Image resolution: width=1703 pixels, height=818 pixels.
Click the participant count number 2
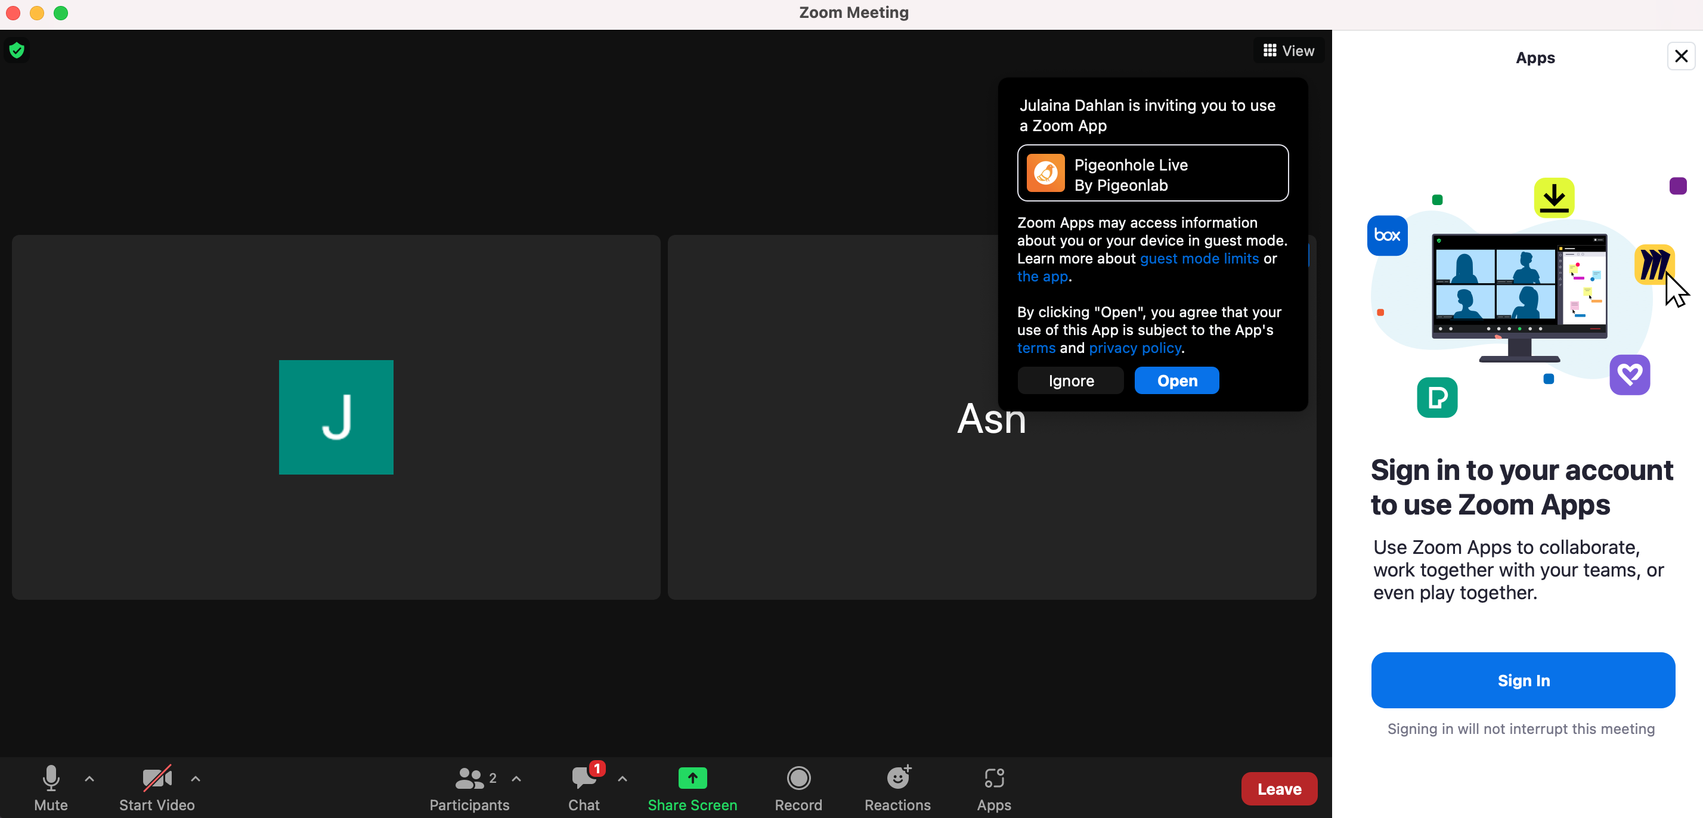click(493, 777)
